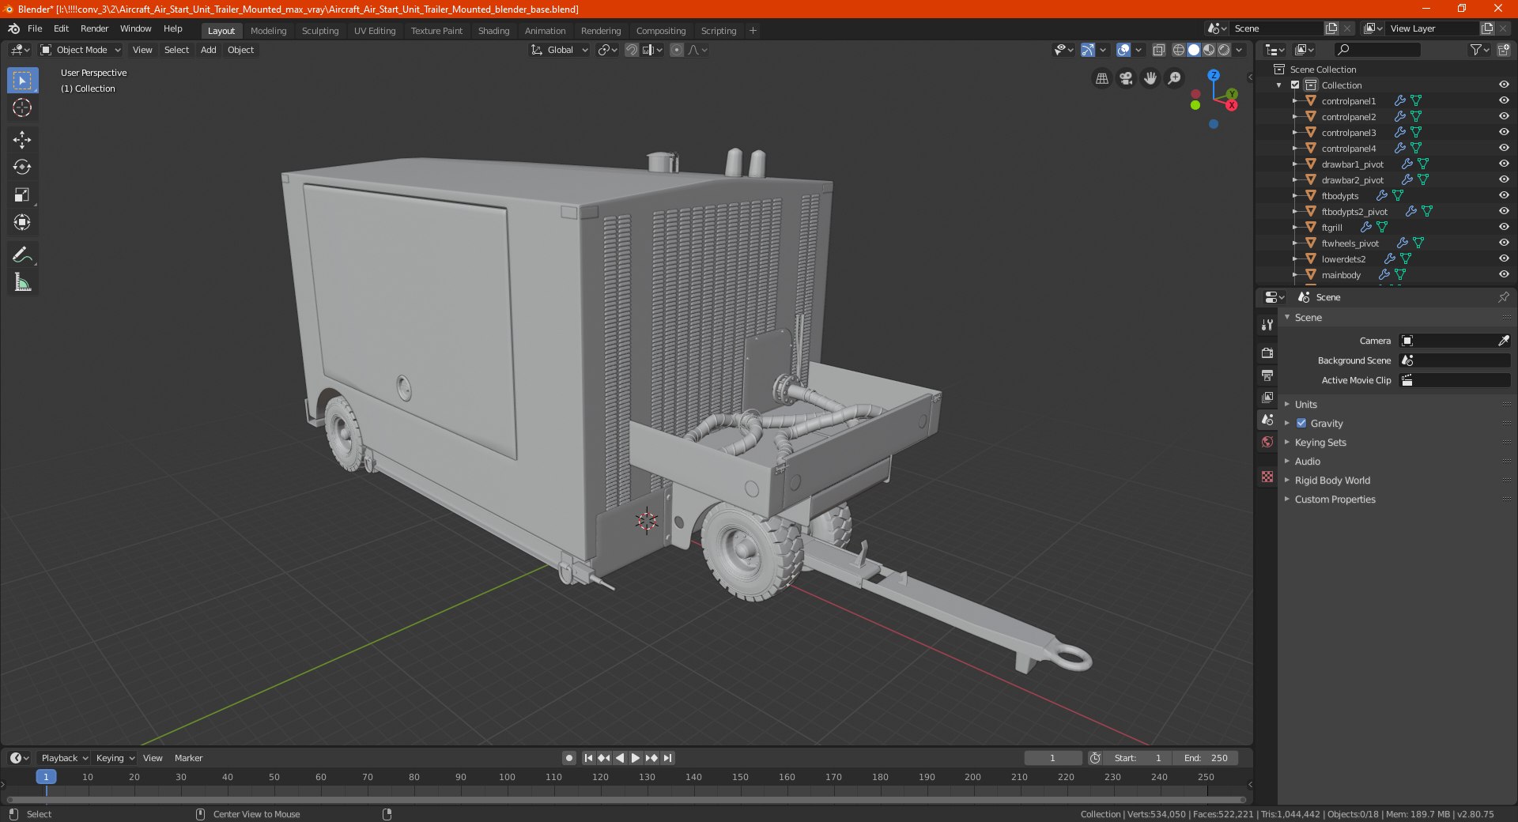Expand the Units panel
This screenshot has height=822, width=1518.
1306,404
